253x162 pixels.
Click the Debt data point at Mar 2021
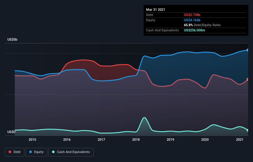click(x=248, y=79)
